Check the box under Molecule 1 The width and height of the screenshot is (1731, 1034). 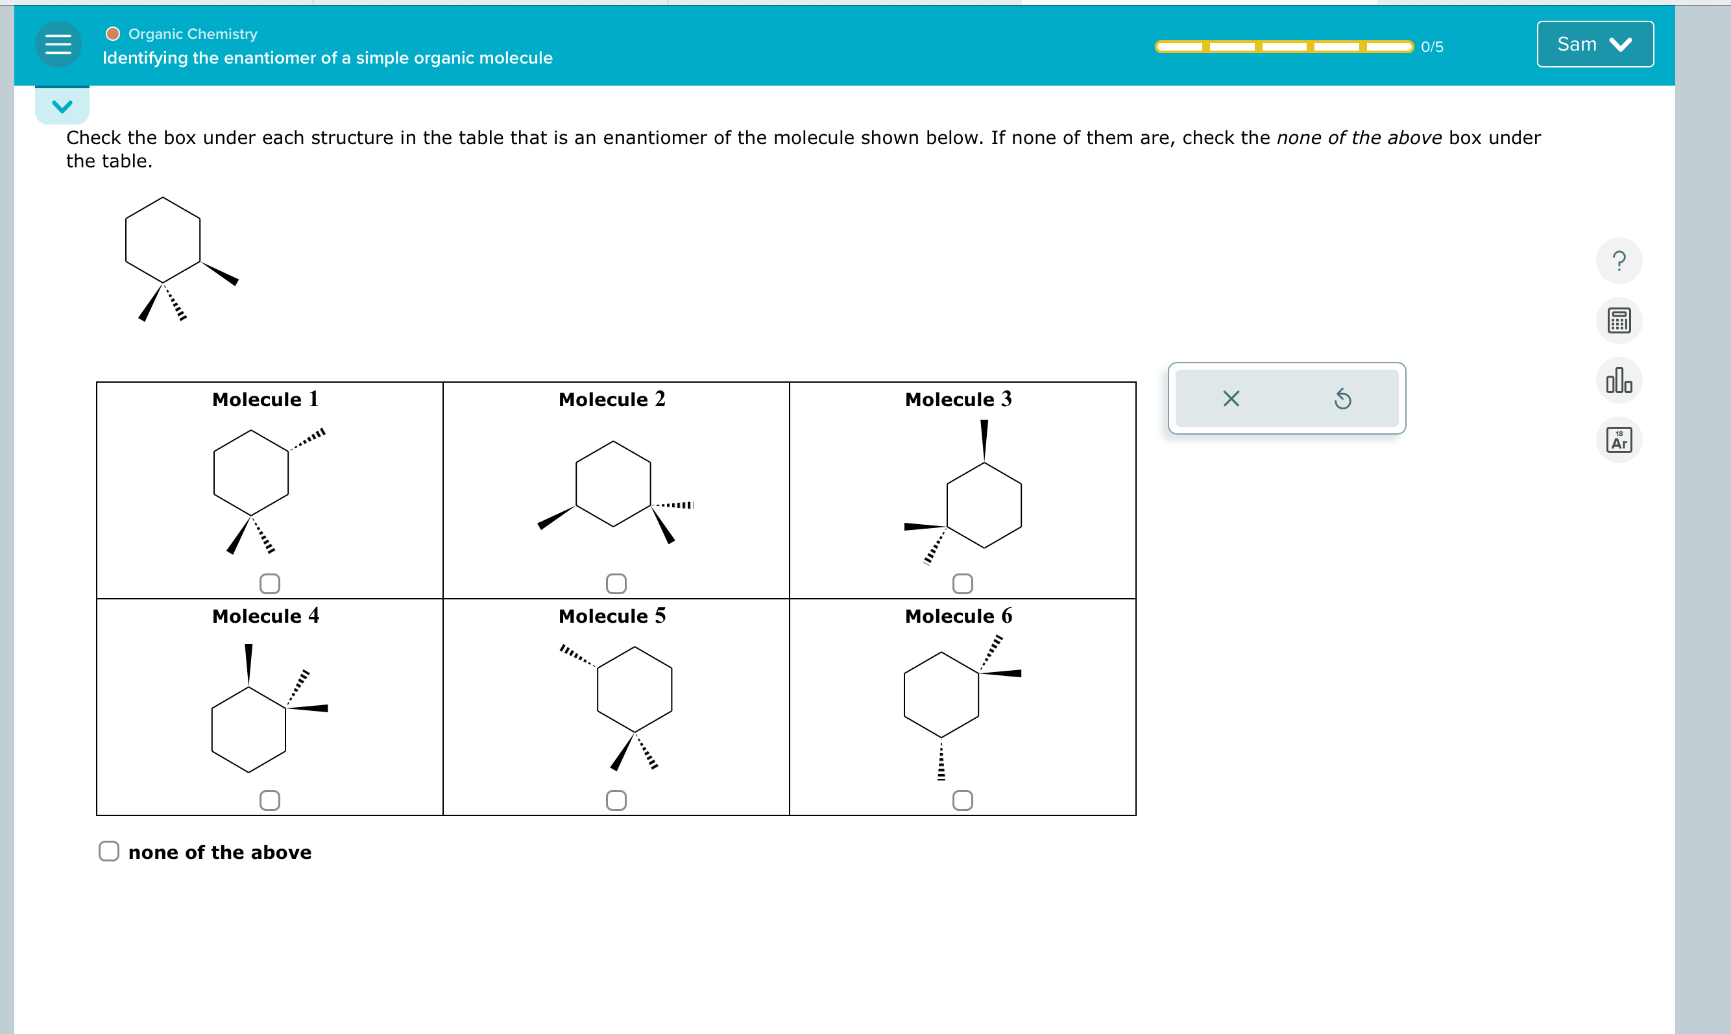coord(269,583)
